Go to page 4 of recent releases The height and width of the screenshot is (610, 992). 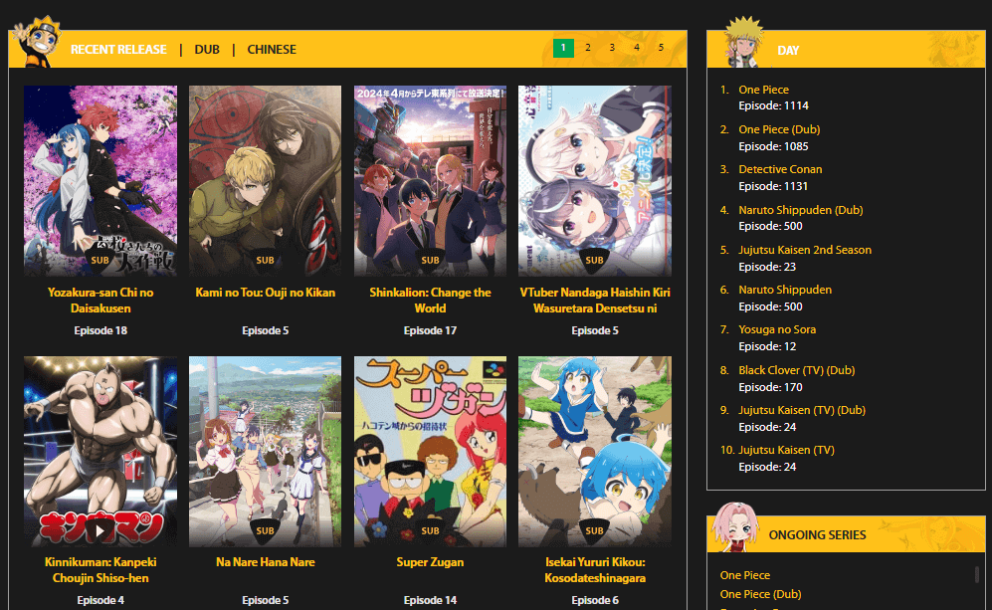(x=637, y=48)
